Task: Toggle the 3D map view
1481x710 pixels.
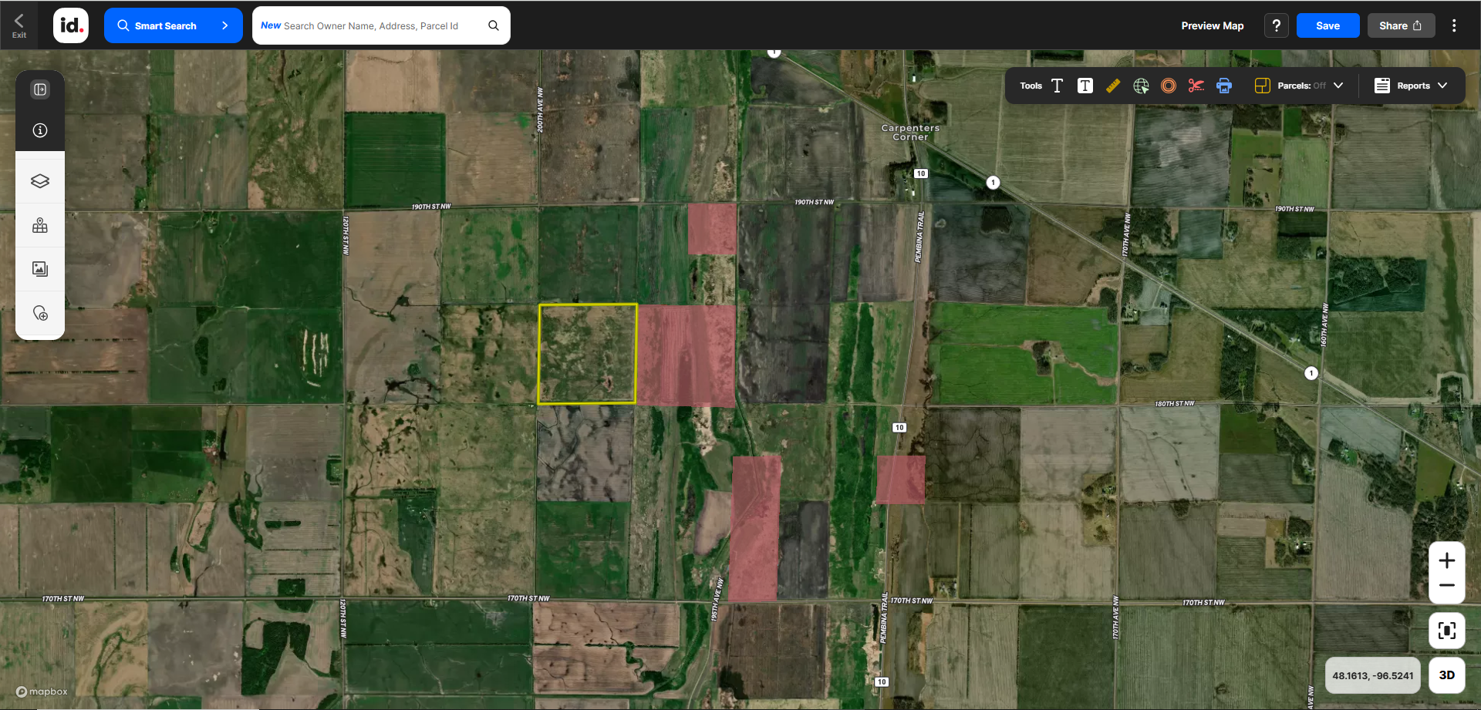Action: pos(1446,675)
